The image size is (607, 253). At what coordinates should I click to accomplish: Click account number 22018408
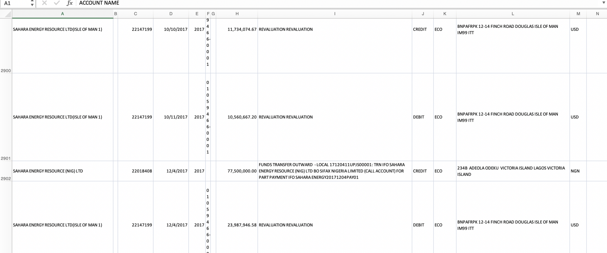pyautogui.click(x=136, y=171)
